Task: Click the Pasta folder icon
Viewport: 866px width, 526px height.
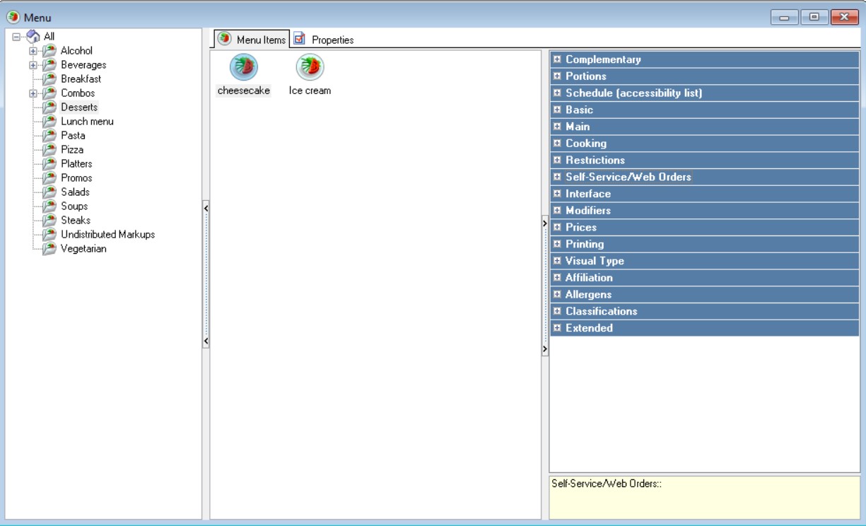Action: (49, 136)
